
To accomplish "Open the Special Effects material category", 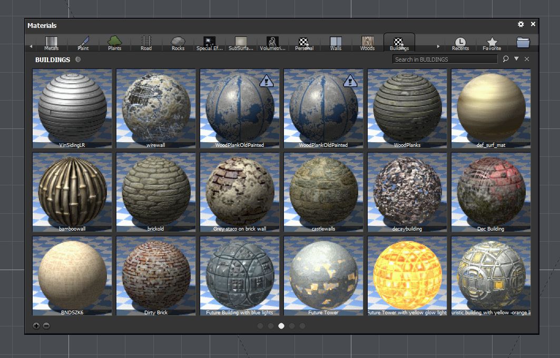I will 209,43.
